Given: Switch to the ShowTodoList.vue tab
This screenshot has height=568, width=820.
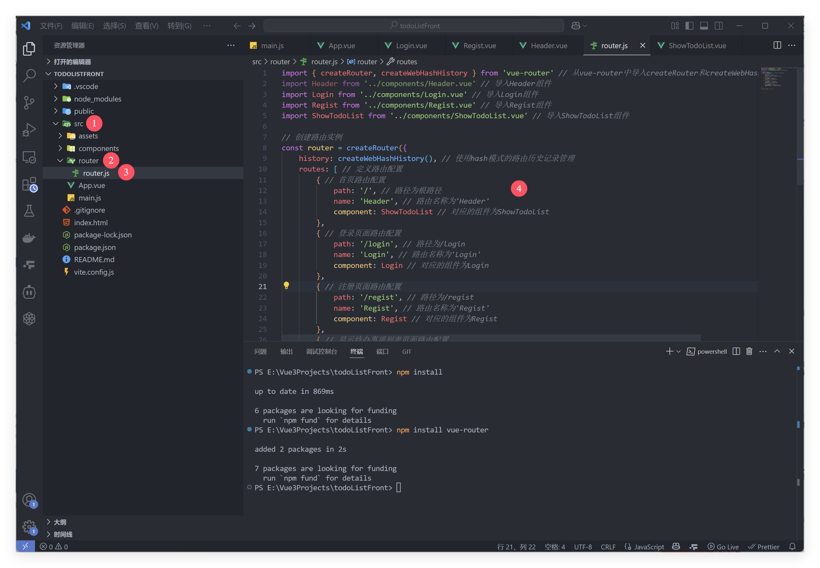Looking at the screenshot, I should point(697,45).
